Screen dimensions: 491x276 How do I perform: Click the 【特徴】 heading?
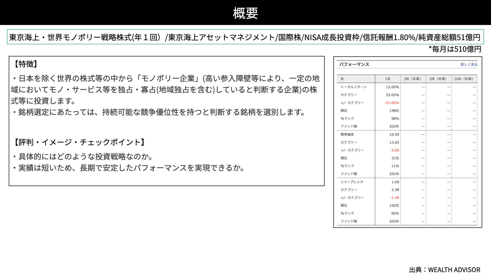coord(26,64)
